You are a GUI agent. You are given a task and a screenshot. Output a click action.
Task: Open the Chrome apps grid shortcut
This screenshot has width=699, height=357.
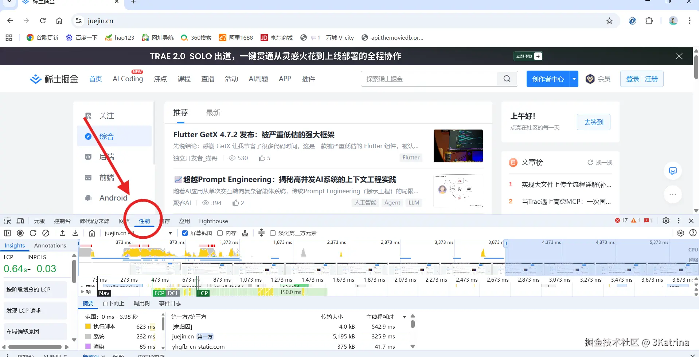pyautogui.click(x=9, y=37)
